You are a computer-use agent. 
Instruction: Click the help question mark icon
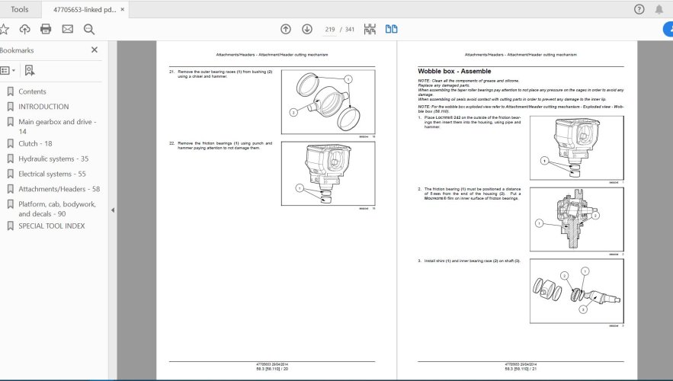[639, 9]
